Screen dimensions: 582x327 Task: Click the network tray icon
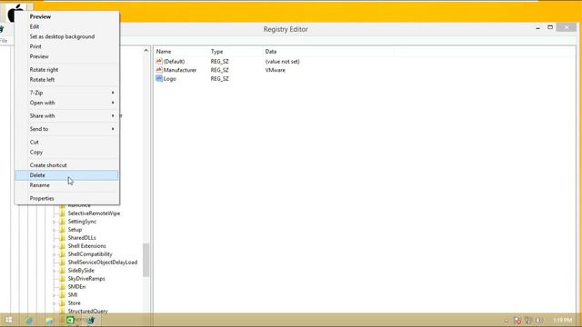[x=527, y=321]
